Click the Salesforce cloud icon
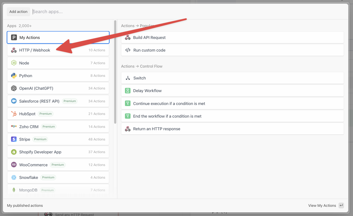This screenshot has height=216, width=353. [14, 101]
